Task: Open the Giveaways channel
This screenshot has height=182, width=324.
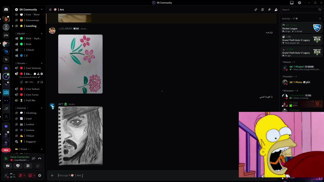Action: [29, 20]
